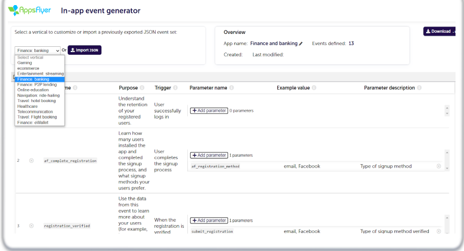Click 'Finance and banking' app name
Screen dimensions: 464x251
coord(274,43)
